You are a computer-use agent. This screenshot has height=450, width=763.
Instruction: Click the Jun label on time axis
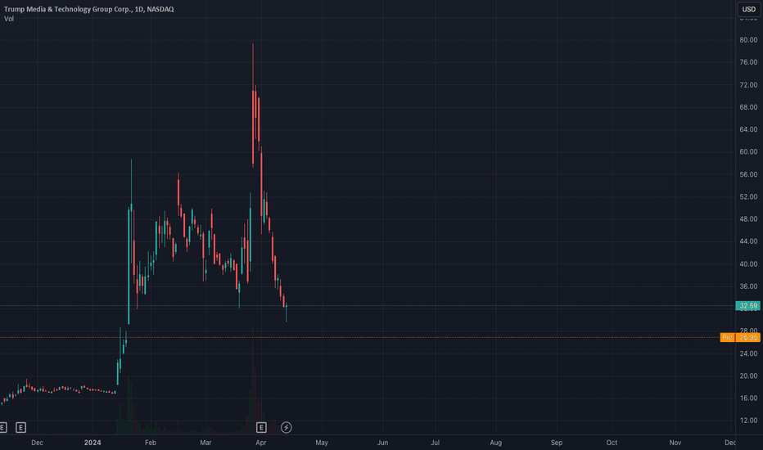point(382,443)
